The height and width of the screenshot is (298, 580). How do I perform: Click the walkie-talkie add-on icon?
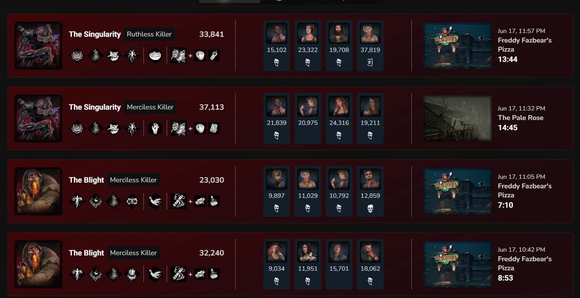pyautogui.click(x=214, y=56)
